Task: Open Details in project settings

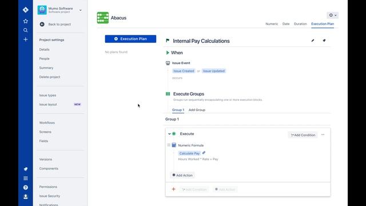Action: point(45,50)
